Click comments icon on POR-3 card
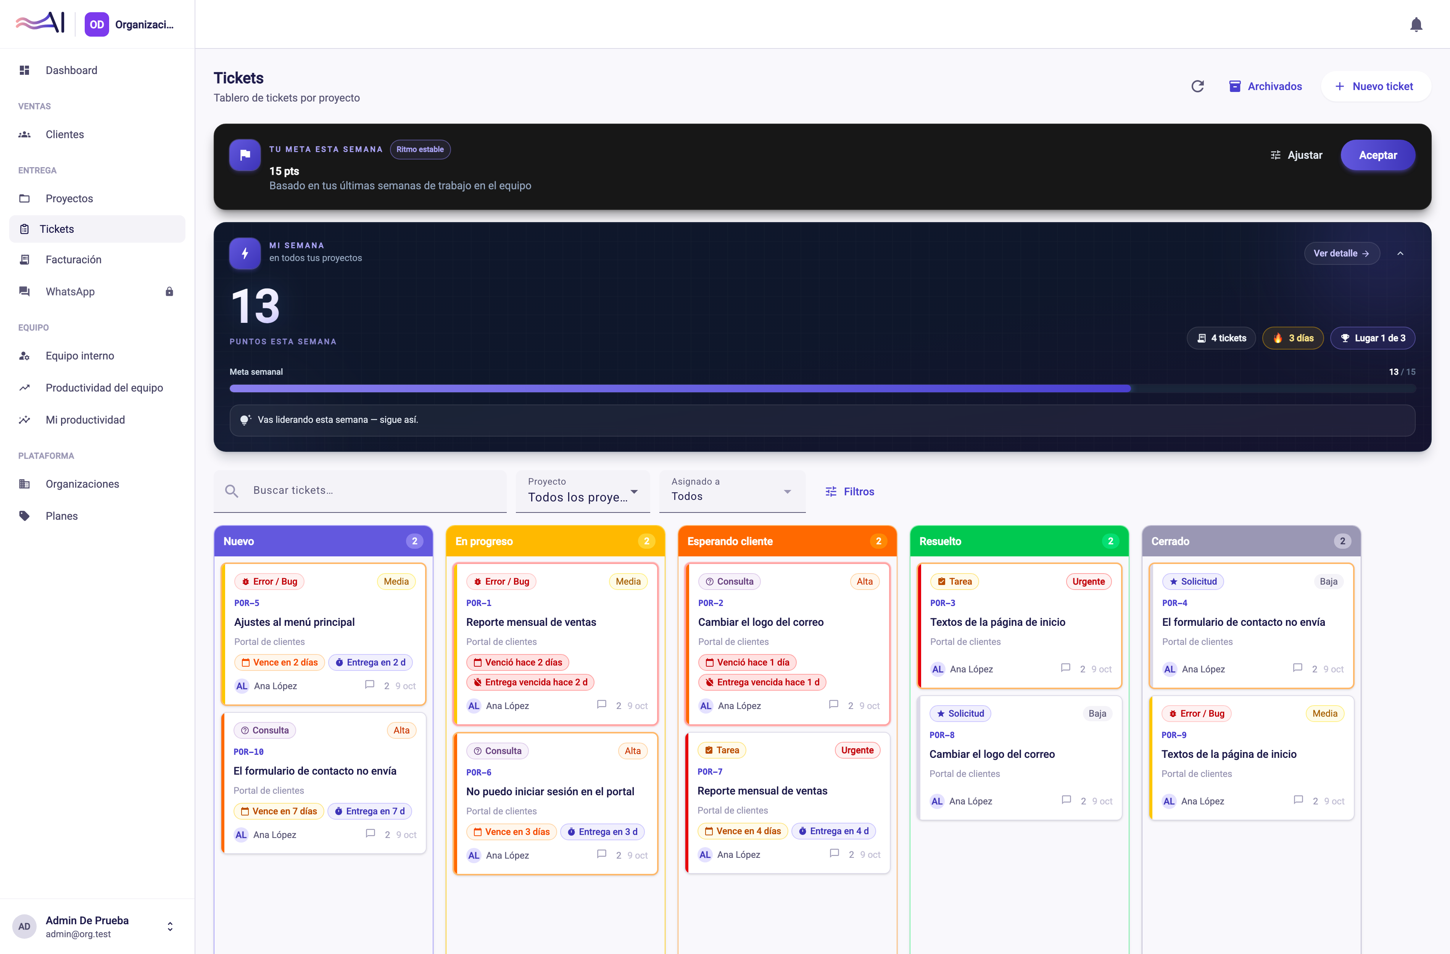This screenshot has width=1450, height=954. (x=1066, y=668)
